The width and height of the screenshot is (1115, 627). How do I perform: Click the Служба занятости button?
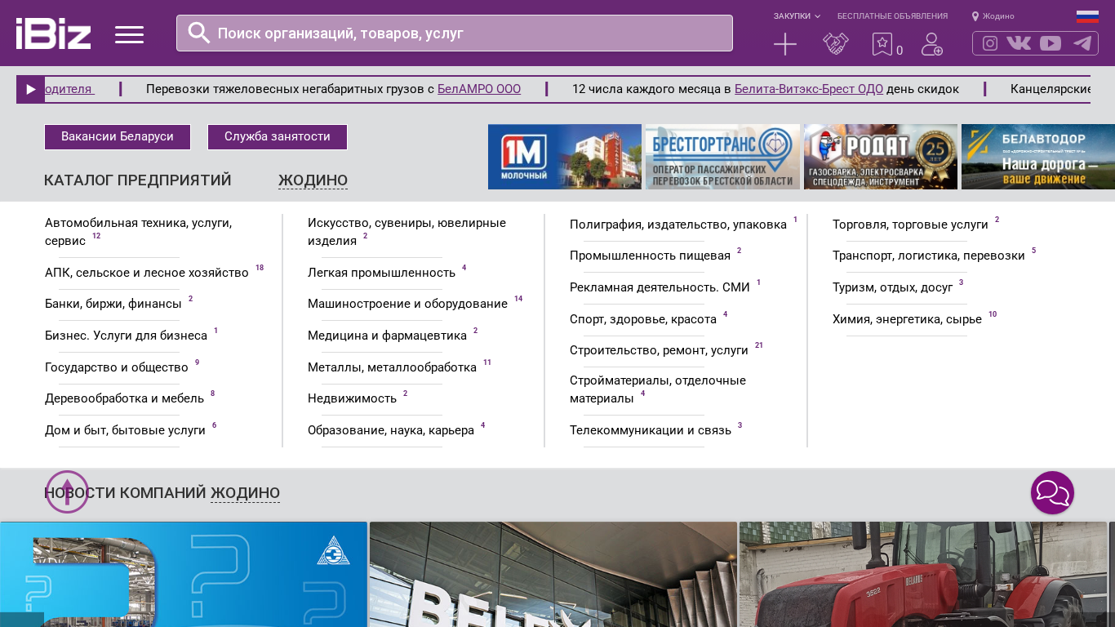tap(278, 137)
